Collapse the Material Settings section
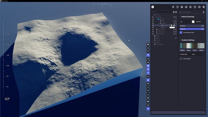Viewport: 208px width, 117px height. (180, 17)
